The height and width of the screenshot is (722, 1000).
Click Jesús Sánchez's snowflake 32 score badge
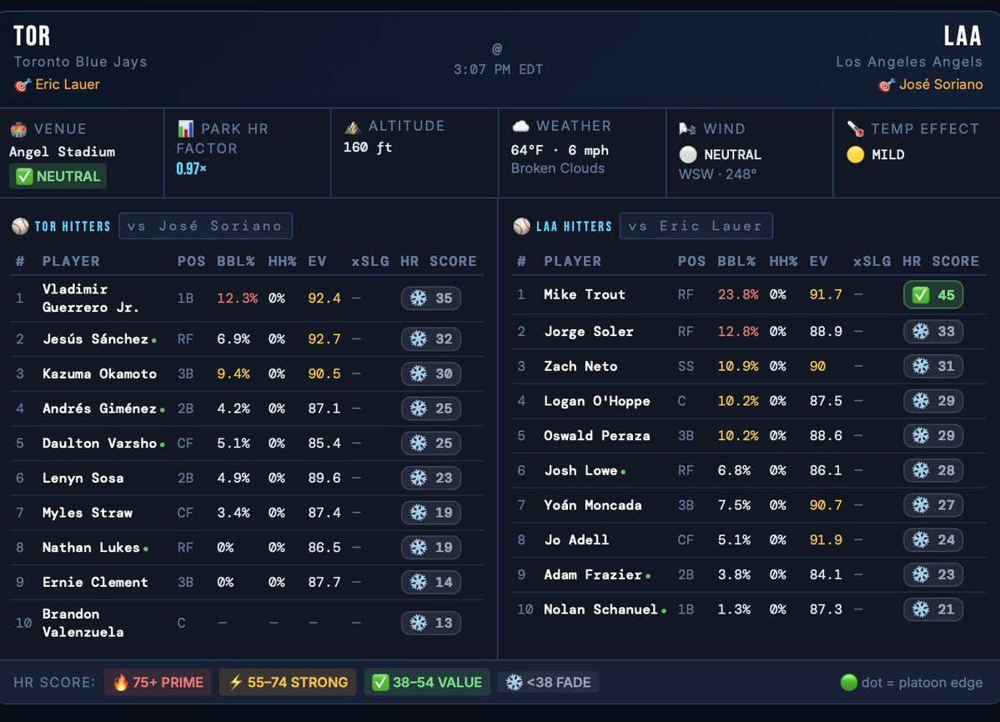pyautogui.click(x=431, y=339)
